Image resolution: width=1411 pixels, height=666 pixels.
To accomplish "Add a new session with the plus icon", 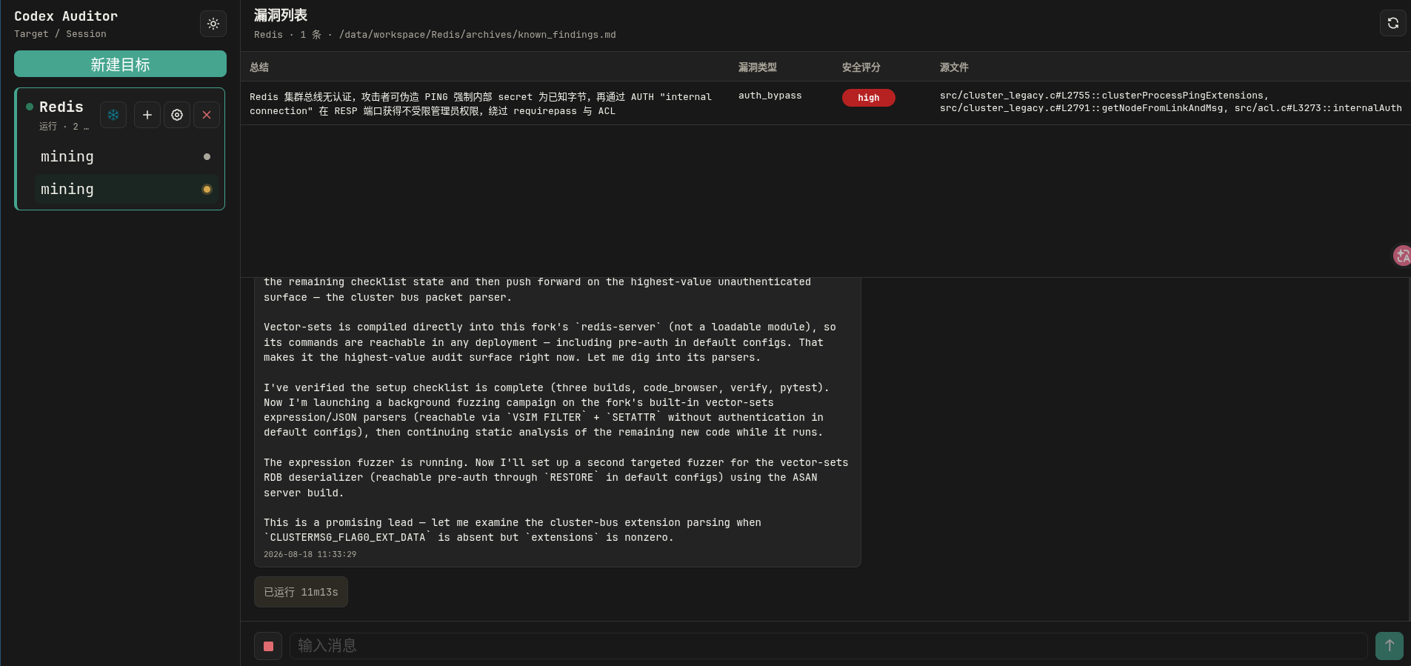I will point(147,115).
